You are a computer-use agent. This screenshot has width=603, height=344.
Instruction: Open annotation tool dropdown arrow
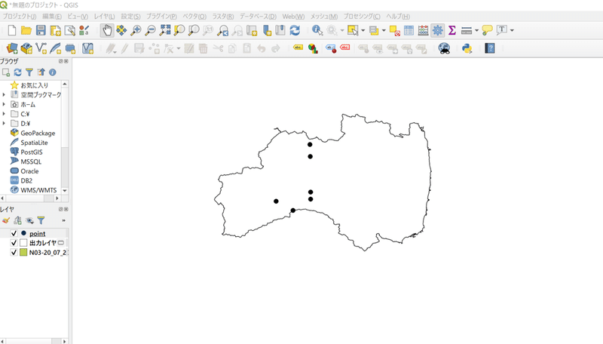click(x=512, y=30)
